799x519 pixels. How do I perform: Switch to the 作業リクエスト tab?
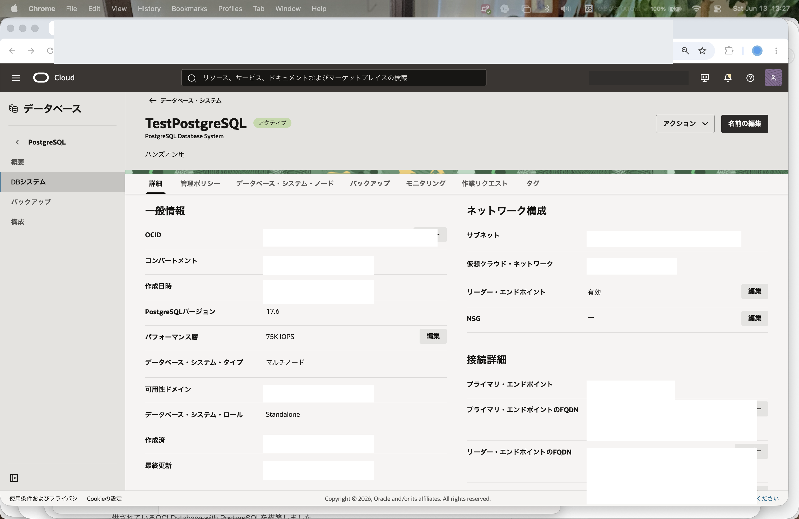click(x=484, y=183)
